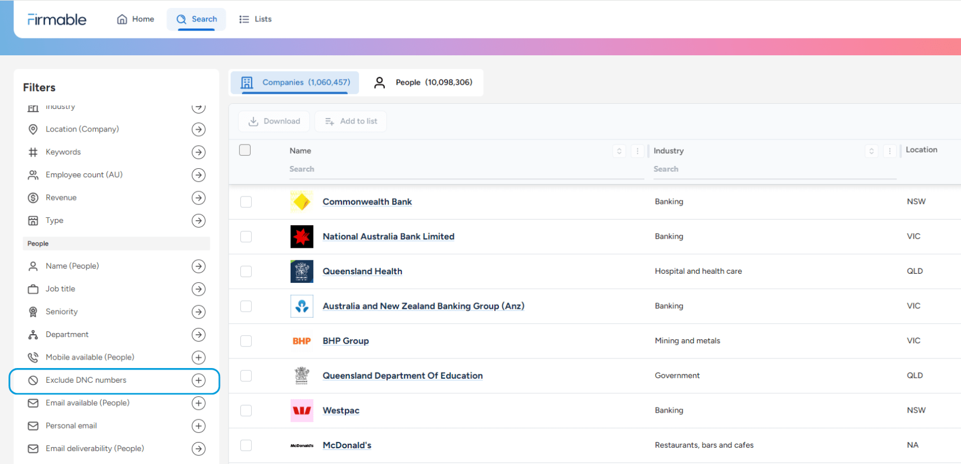This screenshot has width=961, height=464.
Task: Check the McDonald's row checkbox
Action: (246, 445)
